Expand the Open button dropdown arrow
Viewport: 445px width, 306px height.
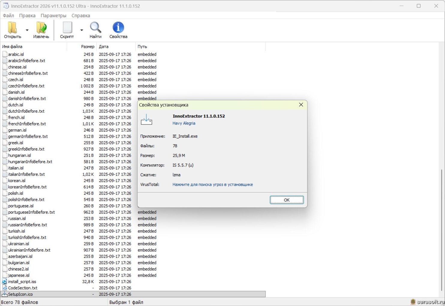coord(27,30)
